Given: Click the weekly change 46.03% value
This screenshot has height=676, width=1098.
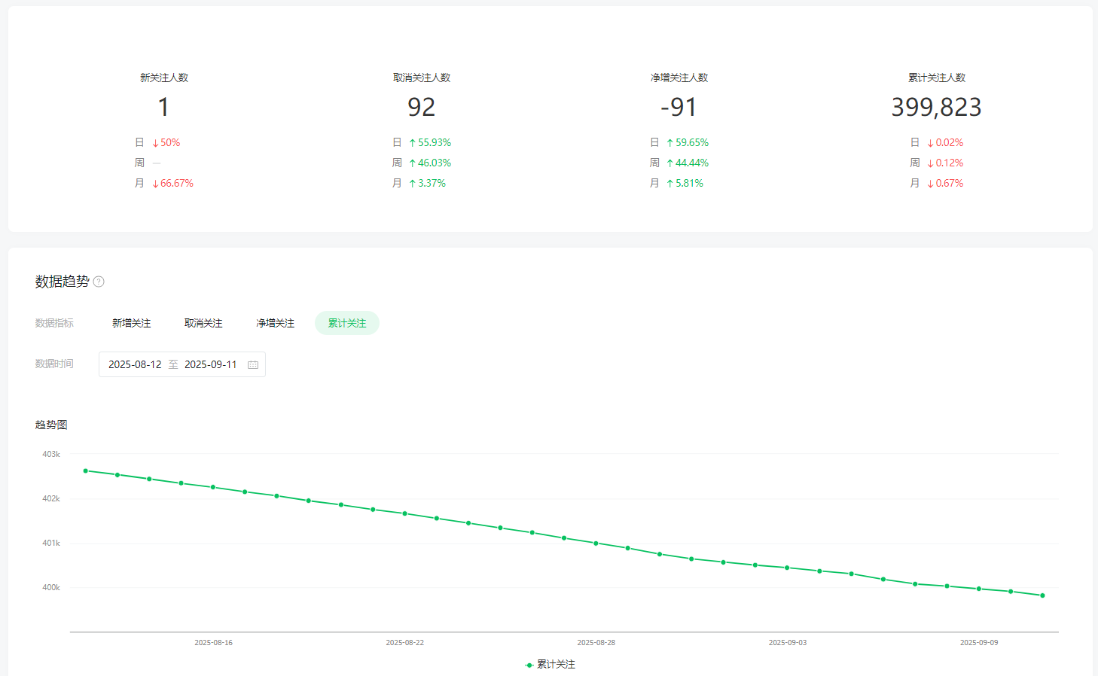Looking at the screenshot, I should click(x=430, y=163).
